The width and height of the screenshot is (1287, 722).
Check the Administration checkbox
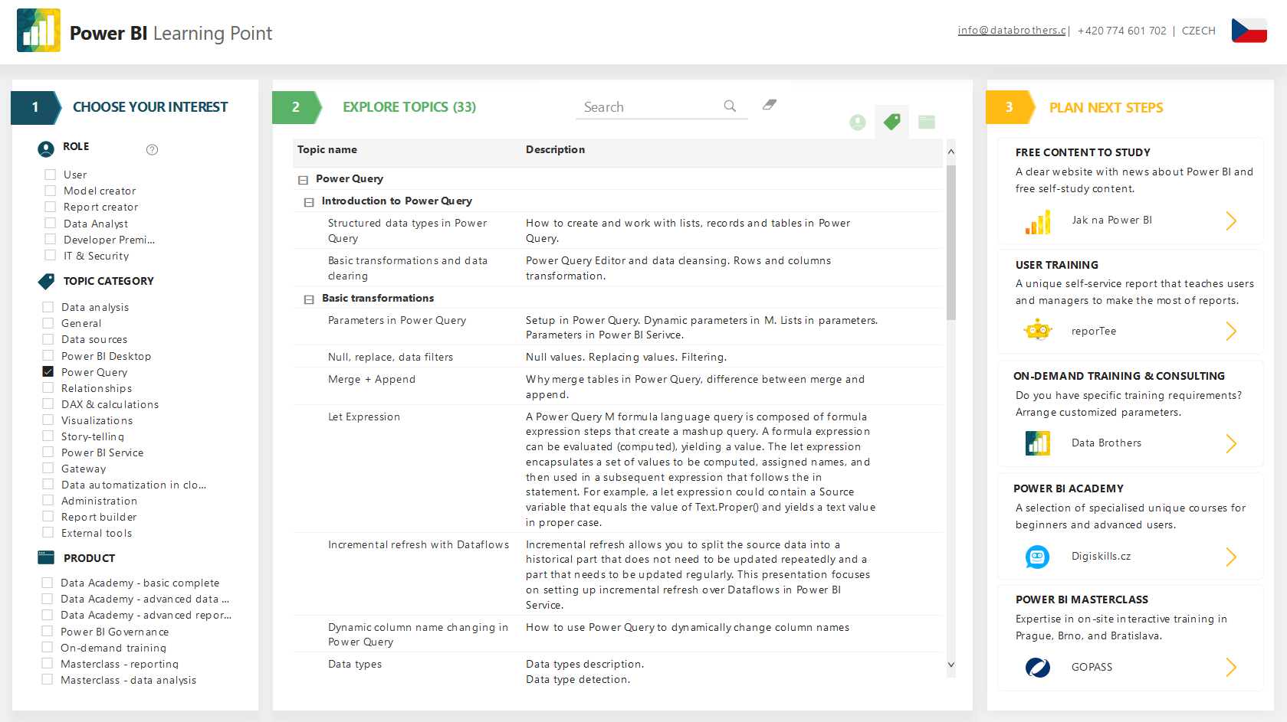pyautogui.click(x=48, y=500)
